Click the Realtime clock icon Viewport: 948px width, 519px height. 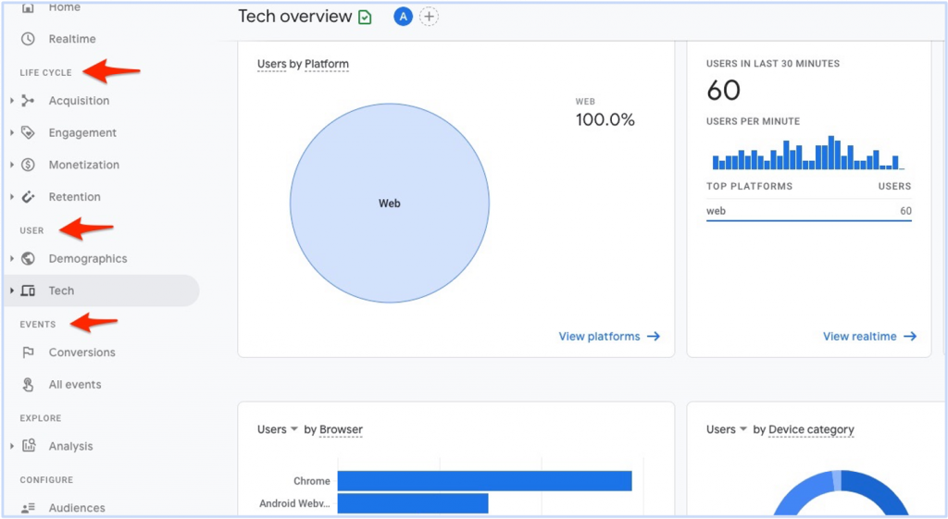click(x=29, y=39)
